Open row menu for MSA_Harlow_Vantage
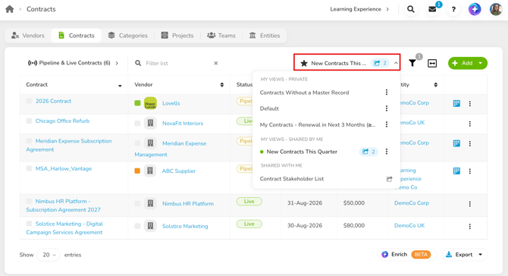508x276 pixels. click(x=470, y=171)
